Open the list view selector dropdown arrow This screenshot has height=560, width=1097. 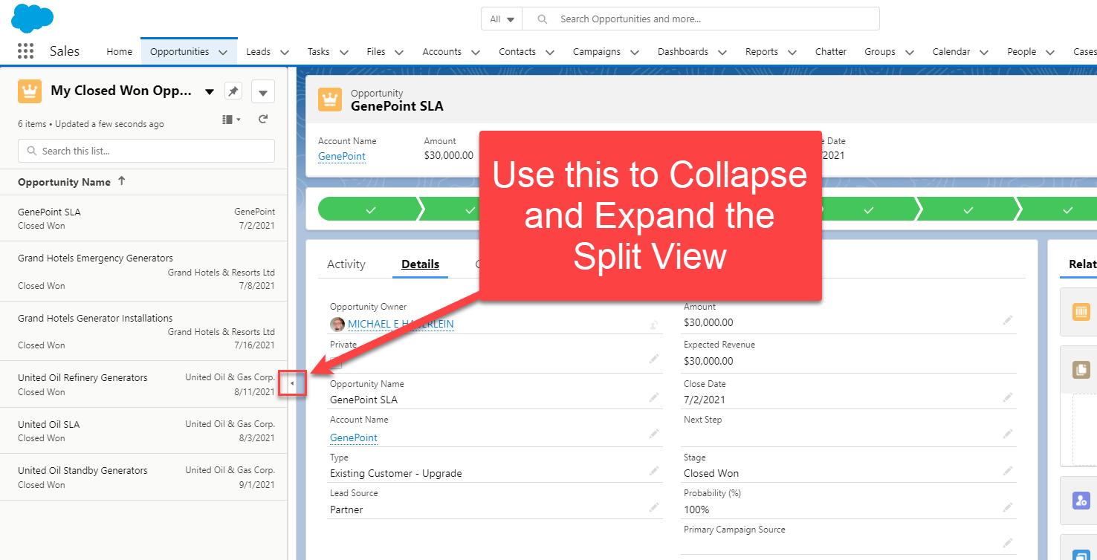click(x=209, y=91)
